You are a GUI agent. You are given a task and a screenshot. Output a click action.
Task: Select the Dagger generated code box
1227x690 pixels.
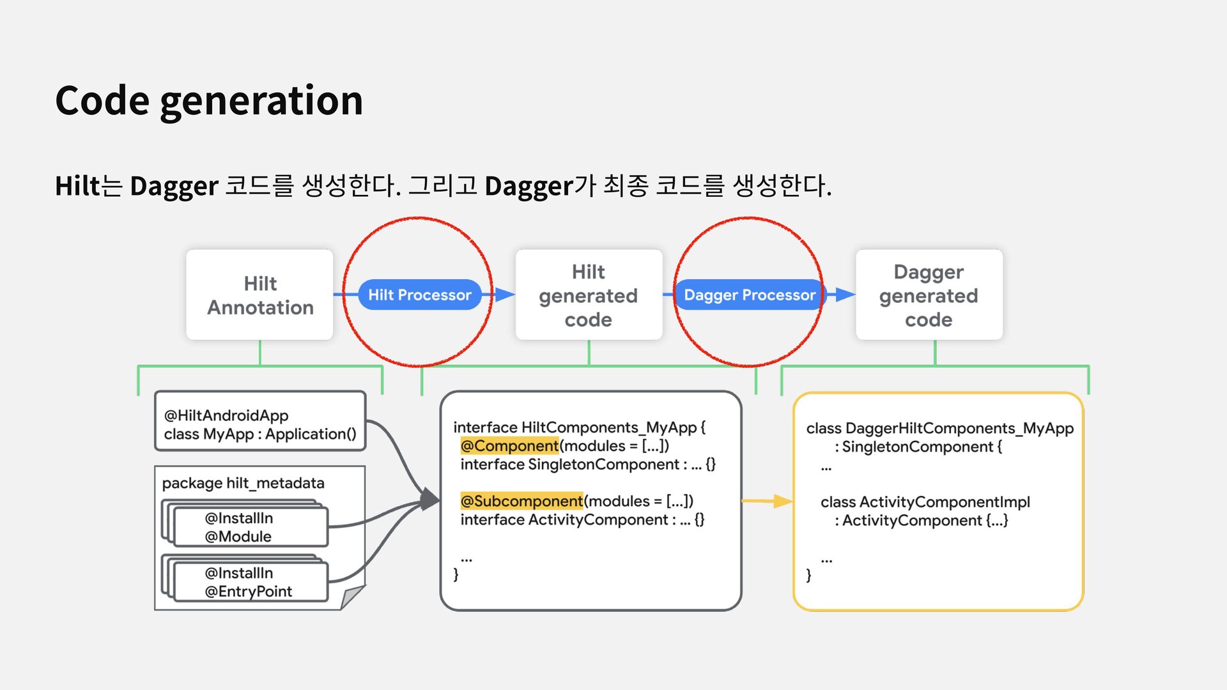pyautogui.click(x=929, y=295)
